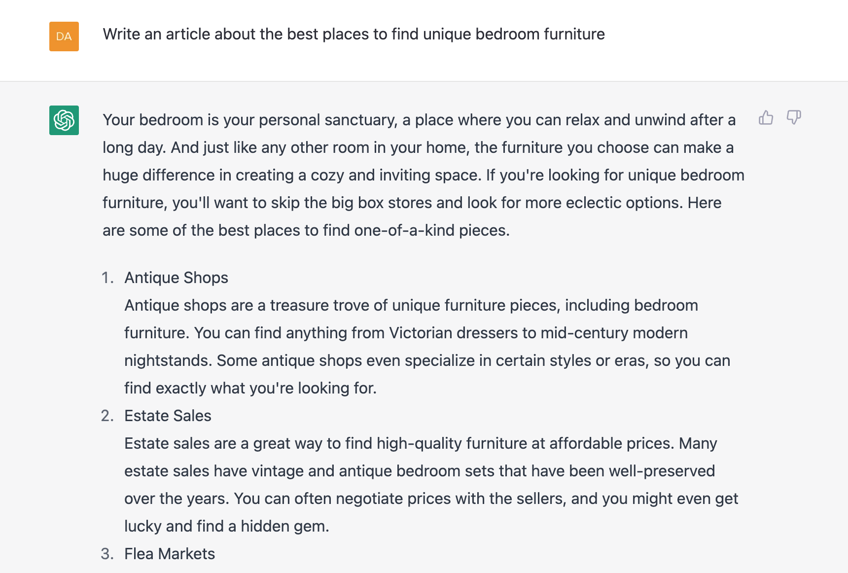The height and width of the screenshot is (573, 848).
Task: Click the user prompt about unique bedroom furniture
Action: (353, 34)
